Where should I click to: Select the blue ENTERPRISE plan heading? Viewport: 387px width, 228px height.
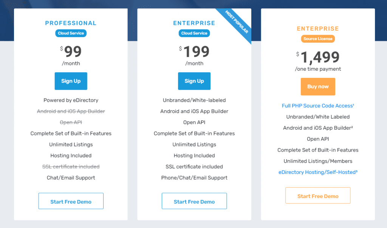pos(194,23)
